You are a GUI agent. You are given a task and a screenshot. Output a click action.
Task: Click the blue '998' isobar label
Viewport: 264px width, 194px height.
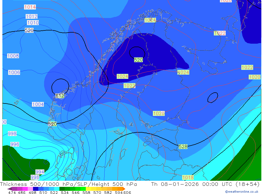pyautogui.click(x=12, y=134)
